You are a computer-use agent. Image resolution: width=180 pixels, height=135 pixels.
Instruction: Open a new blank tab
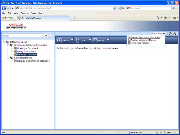click(x=72, y=18)
